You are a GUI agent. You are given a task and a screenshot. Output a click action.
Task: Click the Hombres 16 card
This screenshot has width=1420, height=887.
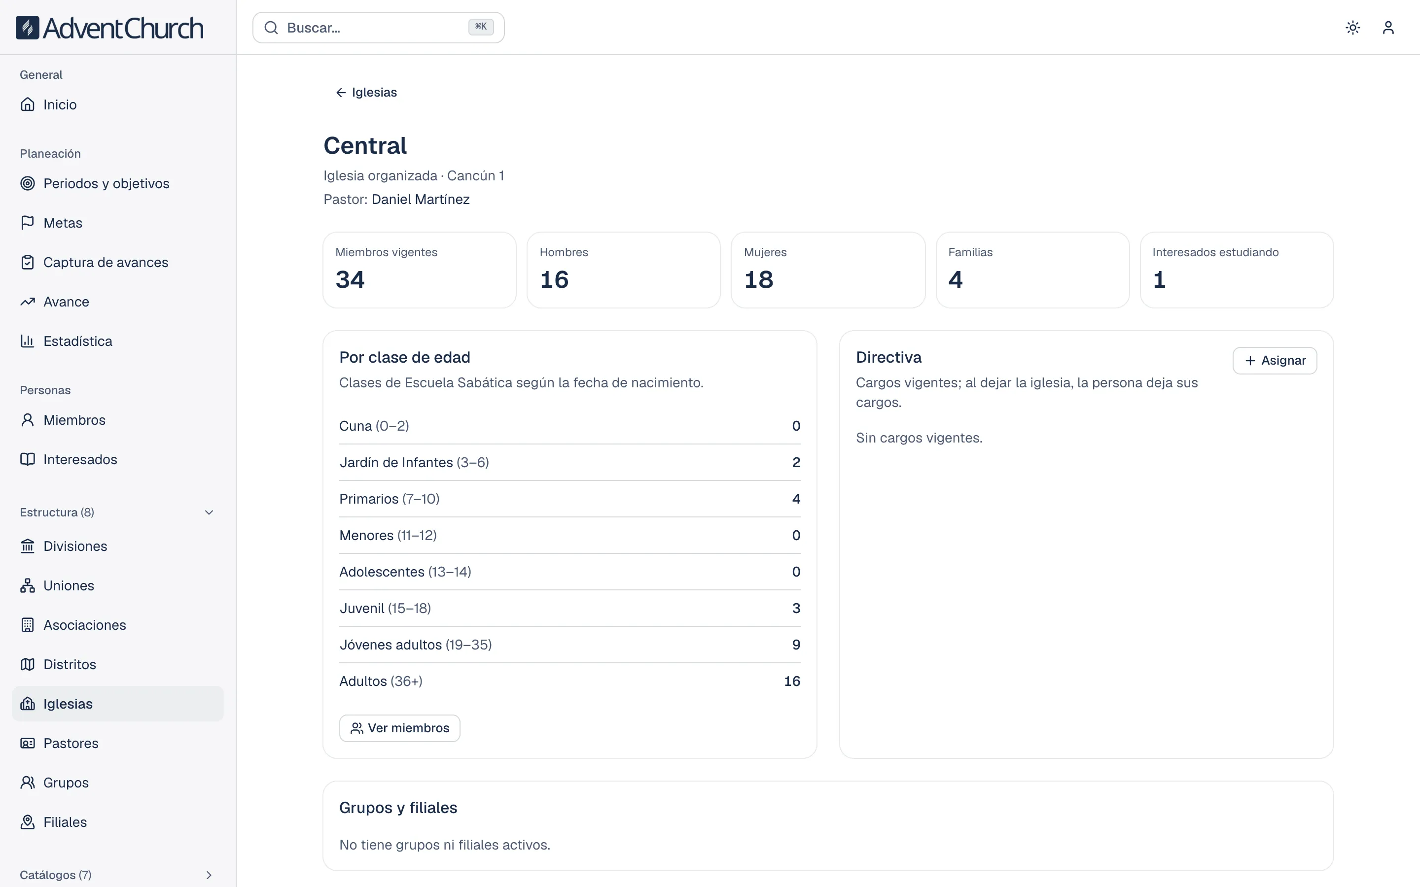coord(624,270)
